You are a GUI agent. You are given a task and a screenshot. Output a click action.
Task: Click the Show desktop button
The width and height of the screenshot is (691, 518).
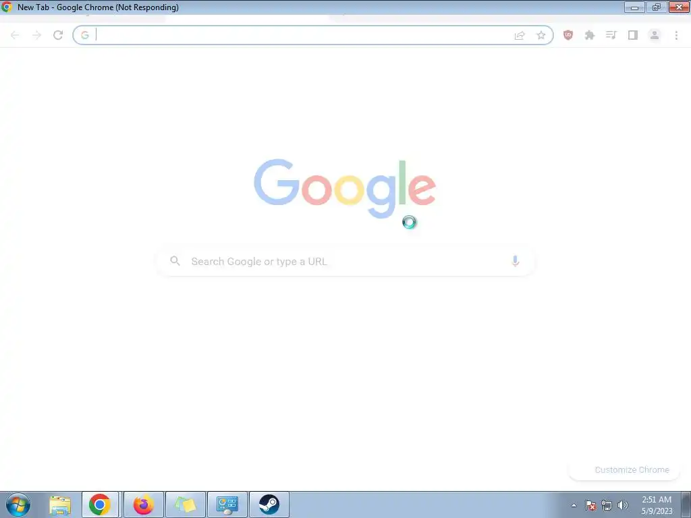686,505
